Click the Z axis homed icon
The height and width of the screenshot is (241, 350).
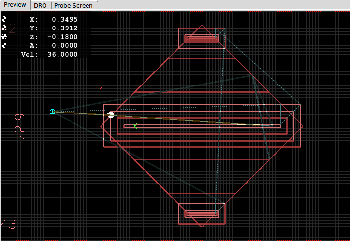(4, 37)
